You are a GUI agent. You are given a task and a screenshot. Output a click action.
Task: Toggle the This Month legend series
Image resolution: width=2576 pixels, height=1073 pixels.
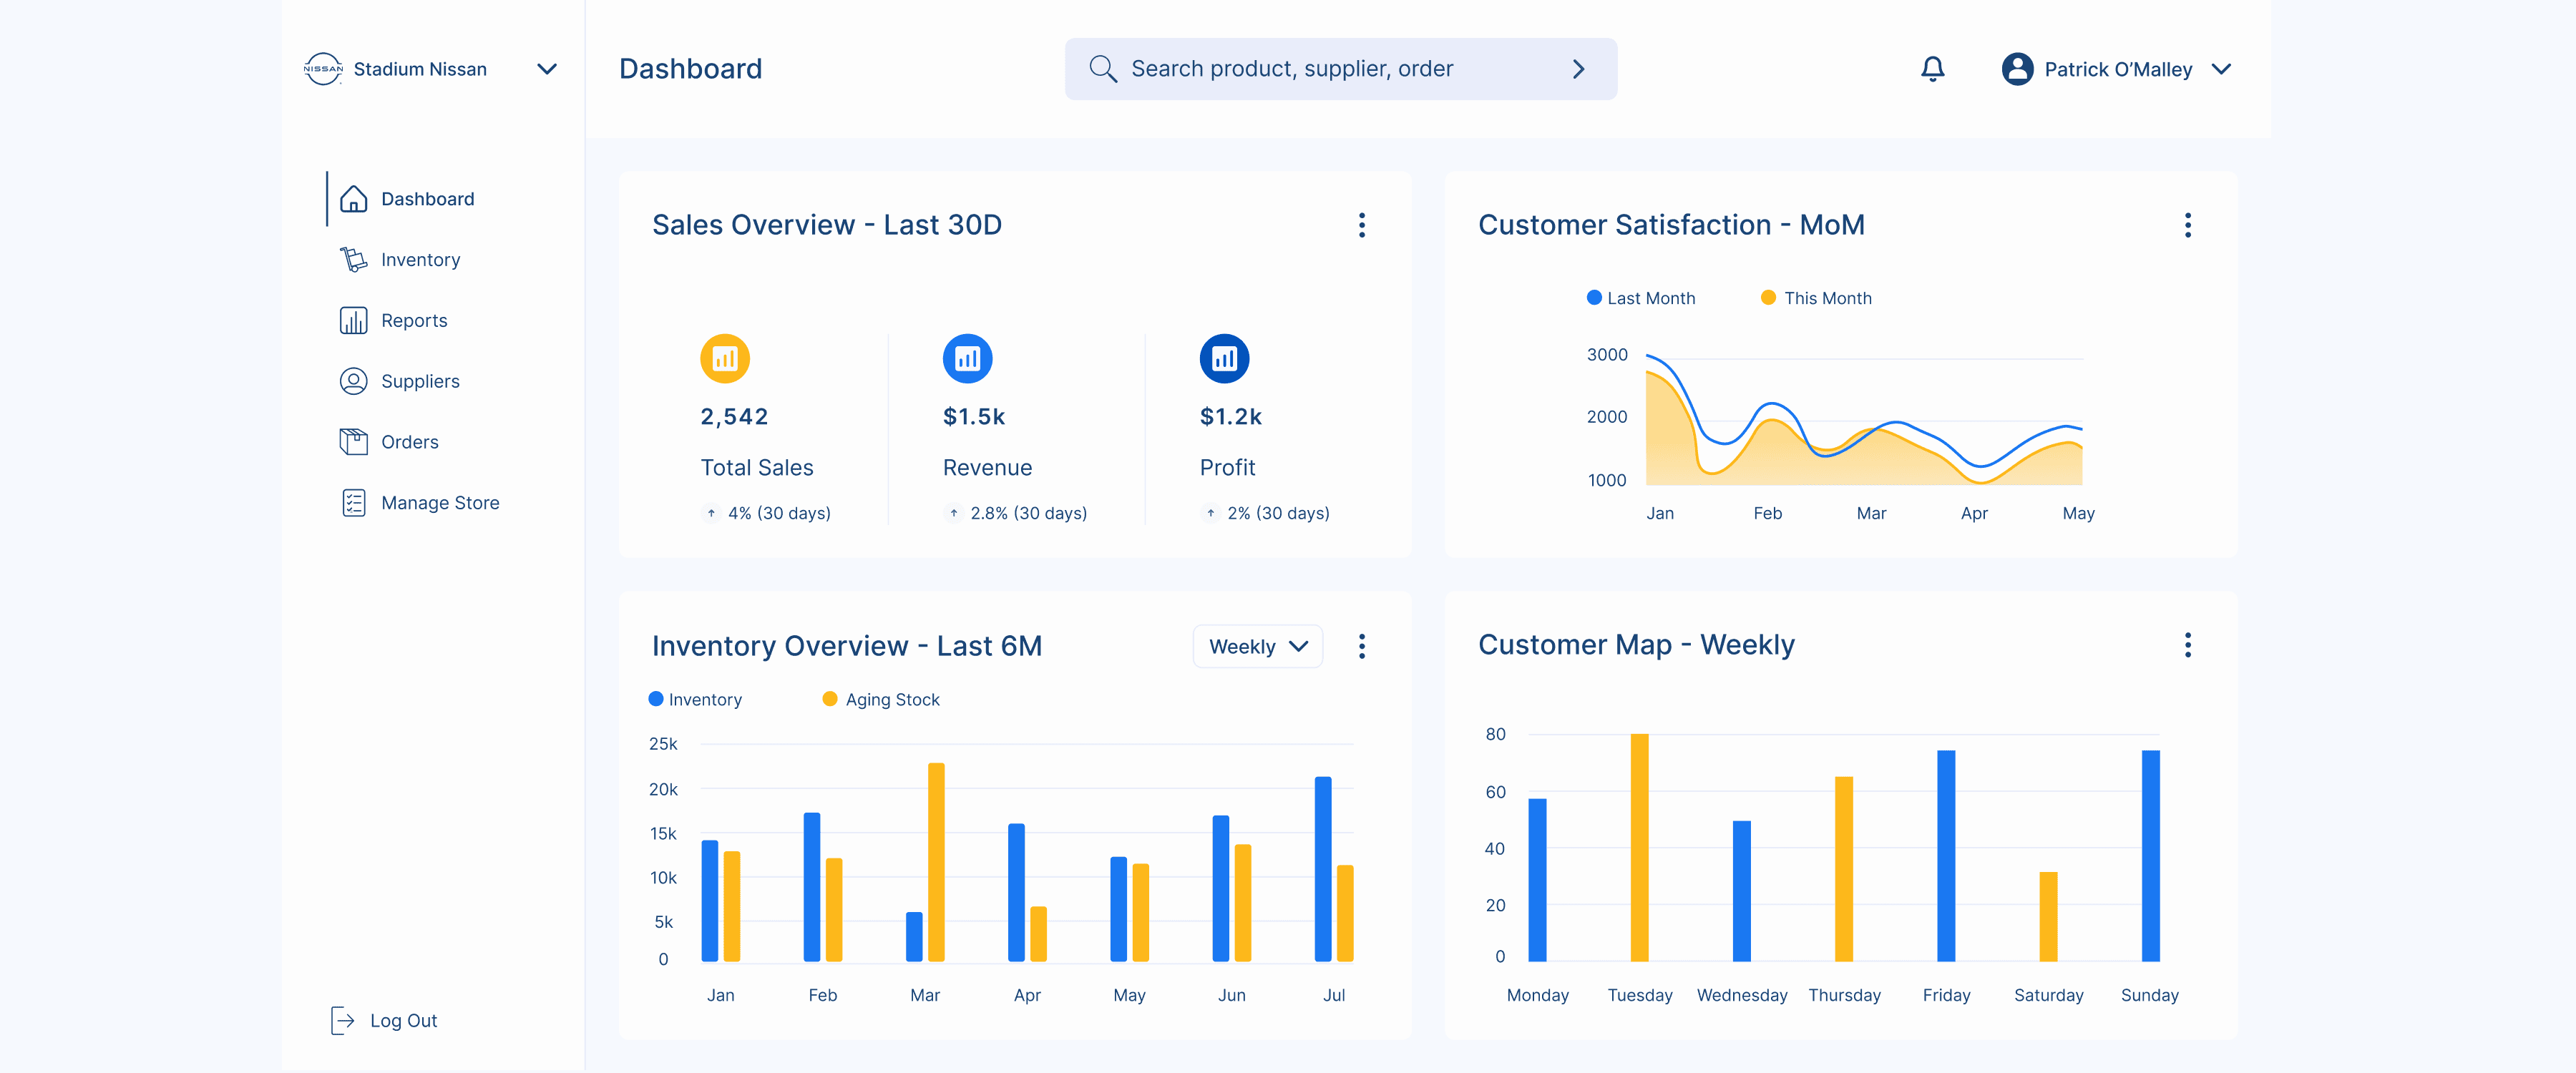point(1816,298)
